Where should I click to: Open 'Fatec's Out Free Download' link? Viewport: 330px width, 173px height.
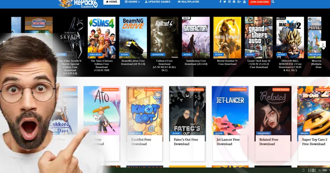[x=186, y=142]
